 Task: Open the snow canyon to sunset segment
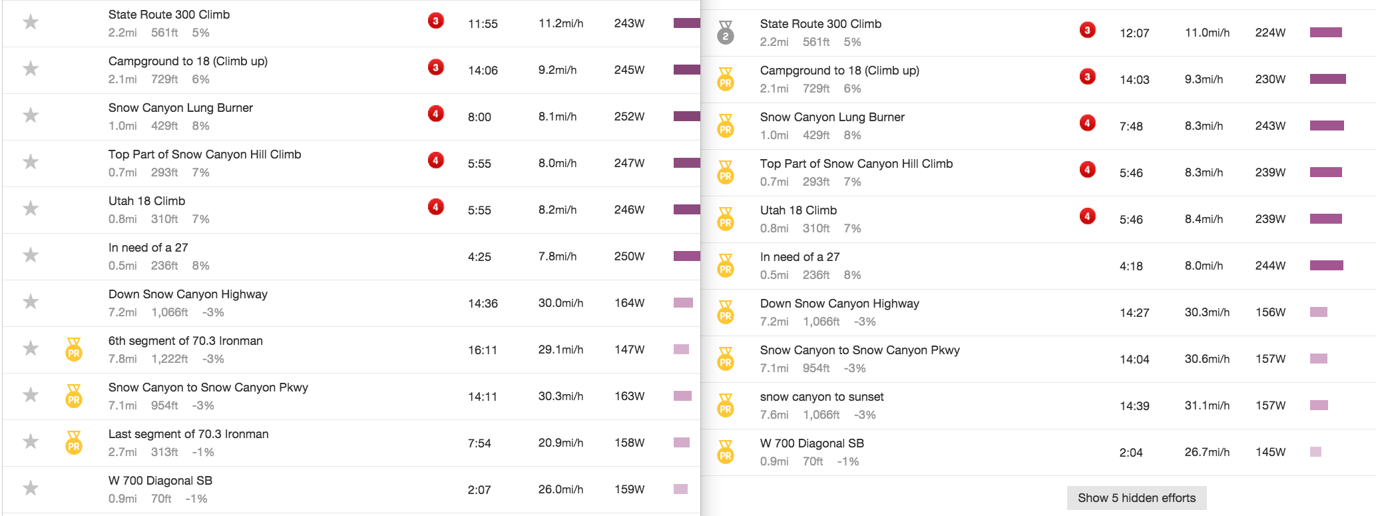coord(821,397)
